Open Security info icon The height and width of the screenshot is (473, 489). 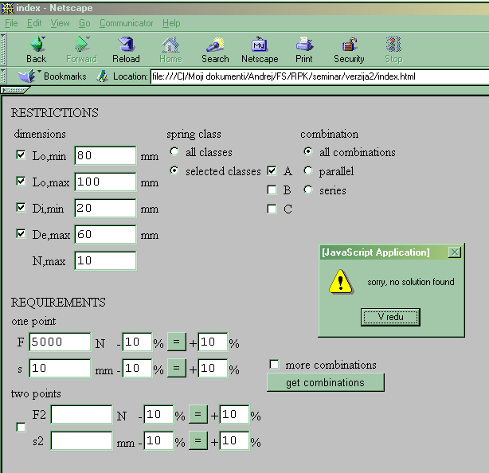click(349, 45)
